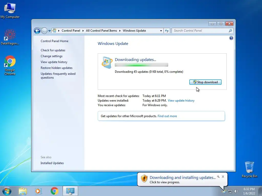Open the Windows Start menu

point(7,191)
